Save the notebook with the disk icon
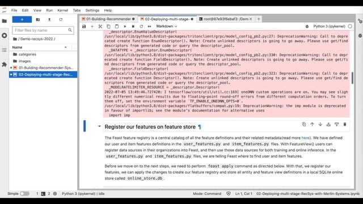Screen dimensions: 363x204 coord(84,27)
